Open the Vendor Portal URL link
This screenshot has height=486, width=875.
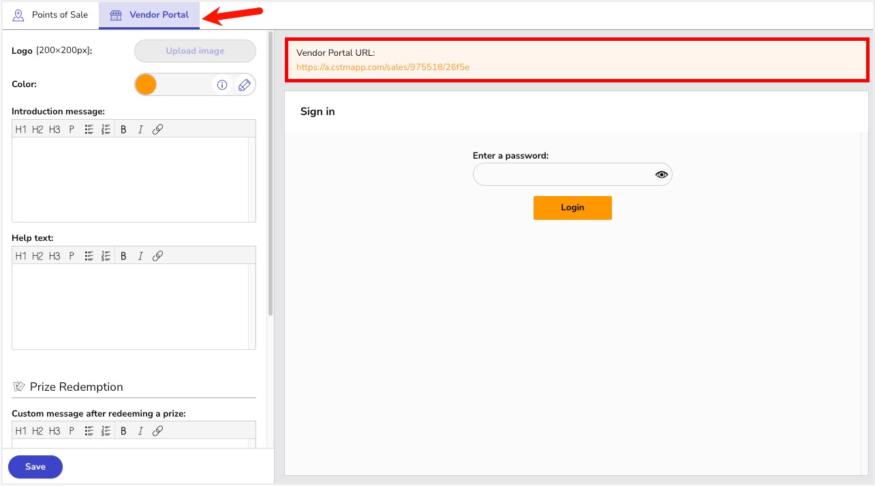(382, 67)
